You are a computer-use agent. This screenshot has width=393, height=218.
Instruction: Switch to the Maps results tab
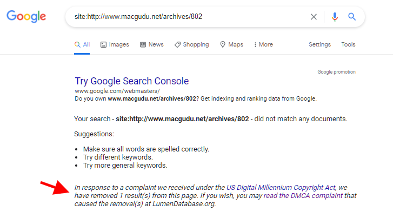point(231,44)
